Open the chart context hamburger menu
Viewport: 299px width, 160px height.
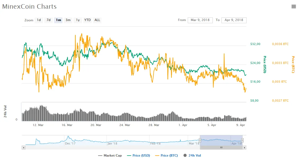(293, 7)
